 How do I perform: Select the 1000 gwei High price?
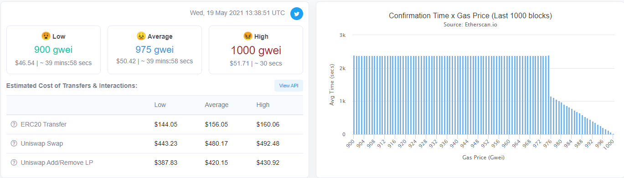pos(256,50)
